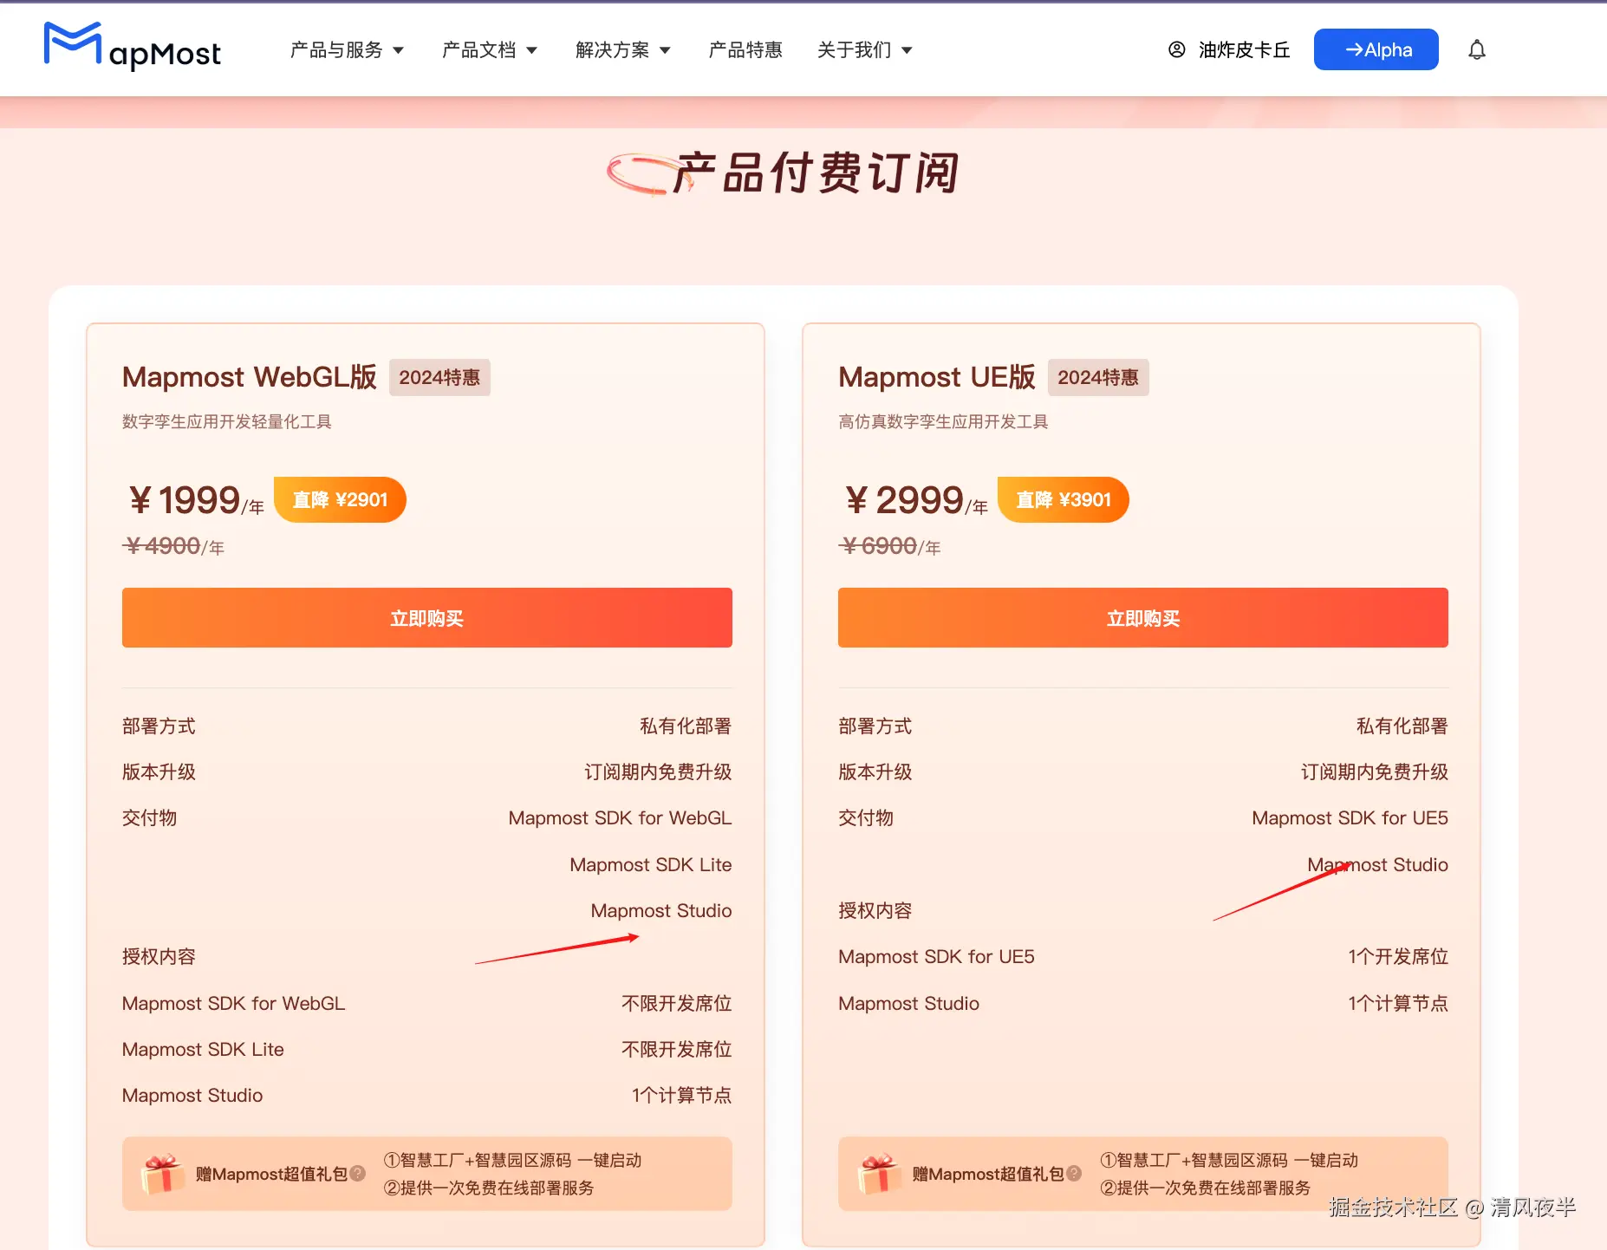The width and height of the screenshot is (1607, 1250).
Task: Click the blue Alpha button
Action: pos(1376,49)
